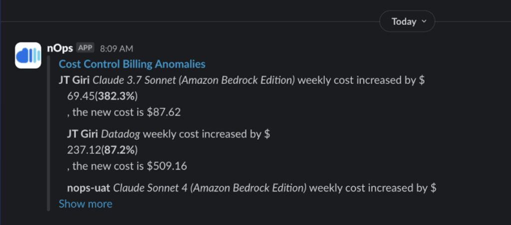Click the JT Giri name beside Datadog
511x225 pixels.
83,134
